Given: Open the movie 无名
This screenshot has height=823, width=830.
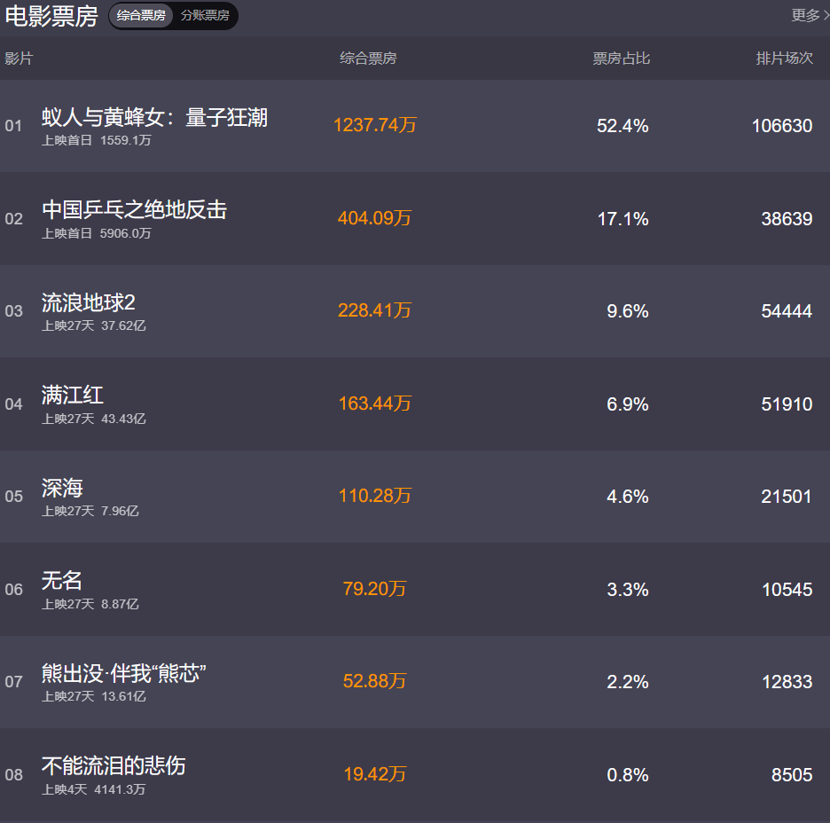Looking at the screenshot, I should click(62, 581).
